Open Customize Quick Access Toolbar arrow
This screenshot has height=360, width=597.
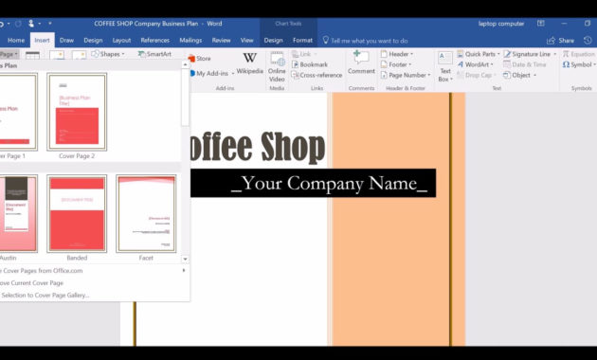49,24
